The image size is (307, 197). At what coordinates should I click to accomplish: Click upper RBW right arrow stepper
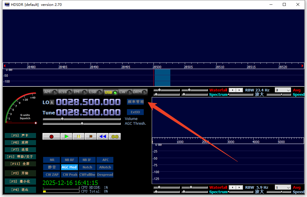(240, 90)
